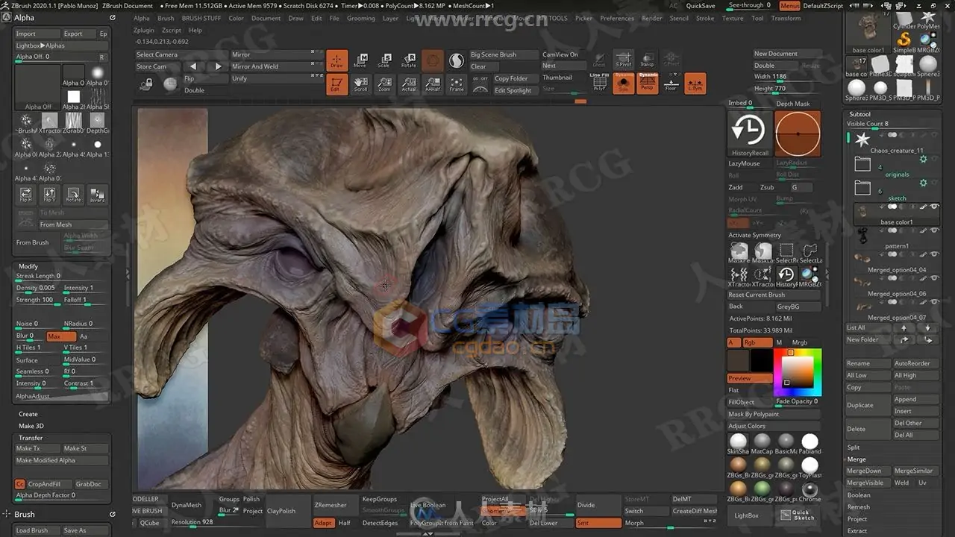Select the SkinShade material thumbnail

click(x=739, y=445)
